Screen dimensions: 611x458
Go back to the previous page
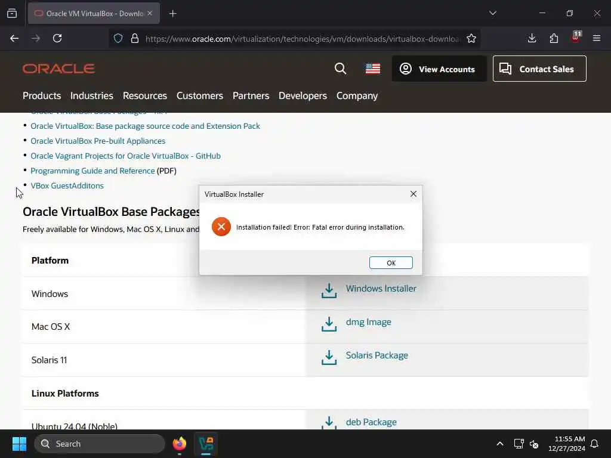[x=14, y=38]
